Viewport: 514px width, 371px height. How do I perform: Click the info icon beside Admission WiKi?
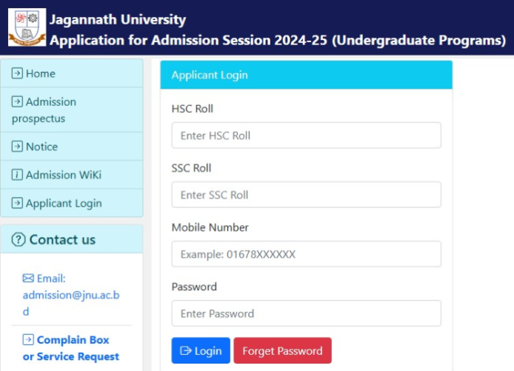coord(17,175)
